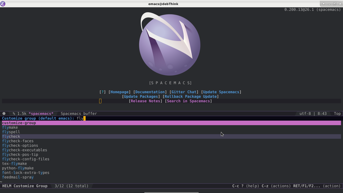Click the Spacemacs planet logo

[170, 45]
